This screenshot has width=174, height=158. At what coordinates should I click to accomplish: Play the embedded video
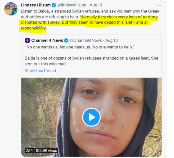tap(91, 117)
